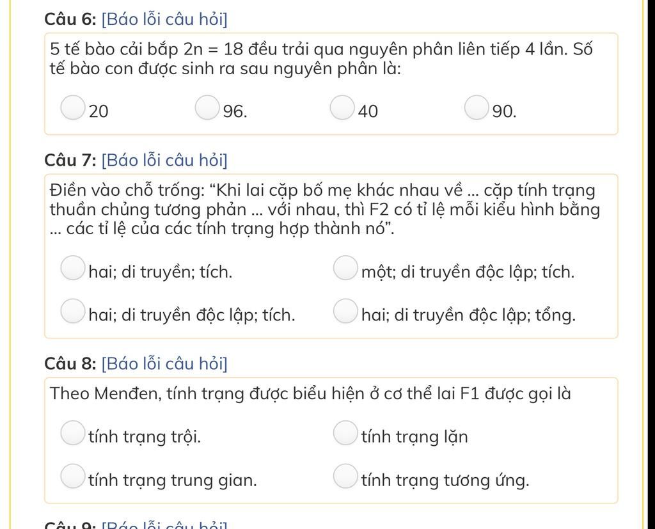
Task: Select 'tính trạng tương ứng.' radio button
Action: pos(345,476)
